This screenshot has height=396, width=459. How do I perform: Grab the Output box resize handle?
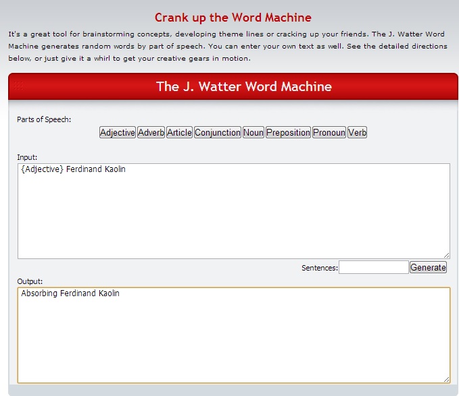(446, 379)
